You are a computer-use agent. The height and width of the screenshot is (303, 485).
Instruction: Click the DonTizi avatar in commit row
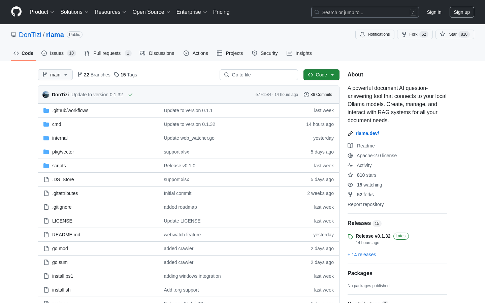(46, 95)
